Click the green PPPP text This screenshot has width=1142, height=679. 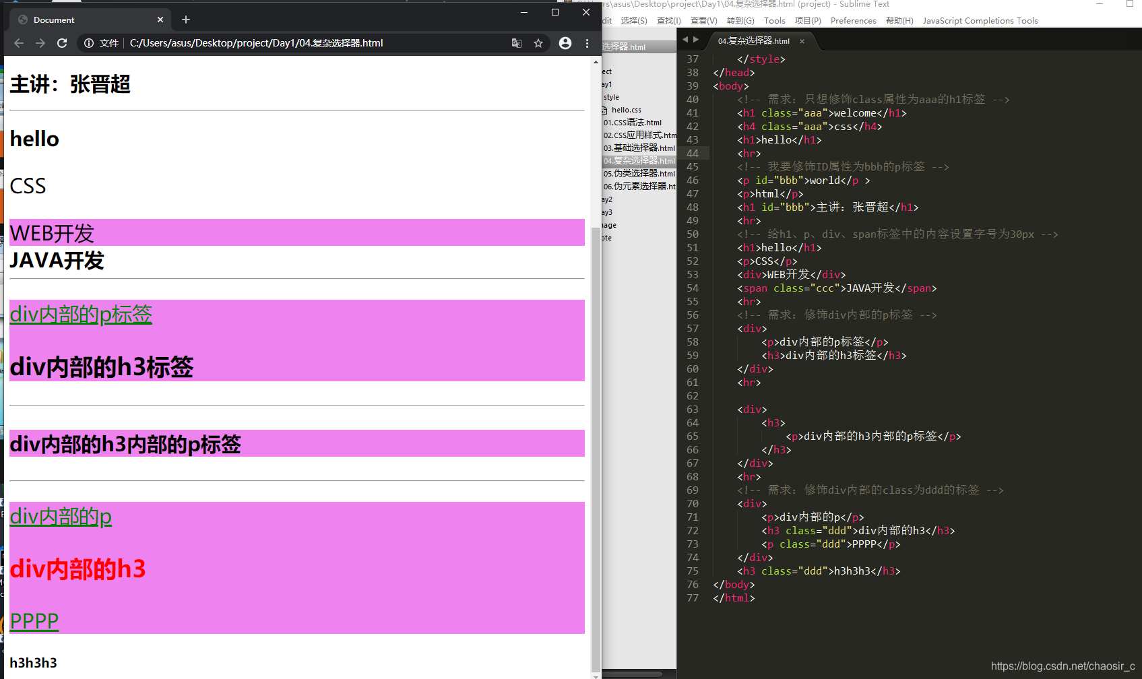pyautogui.click(x=34, y=621)
